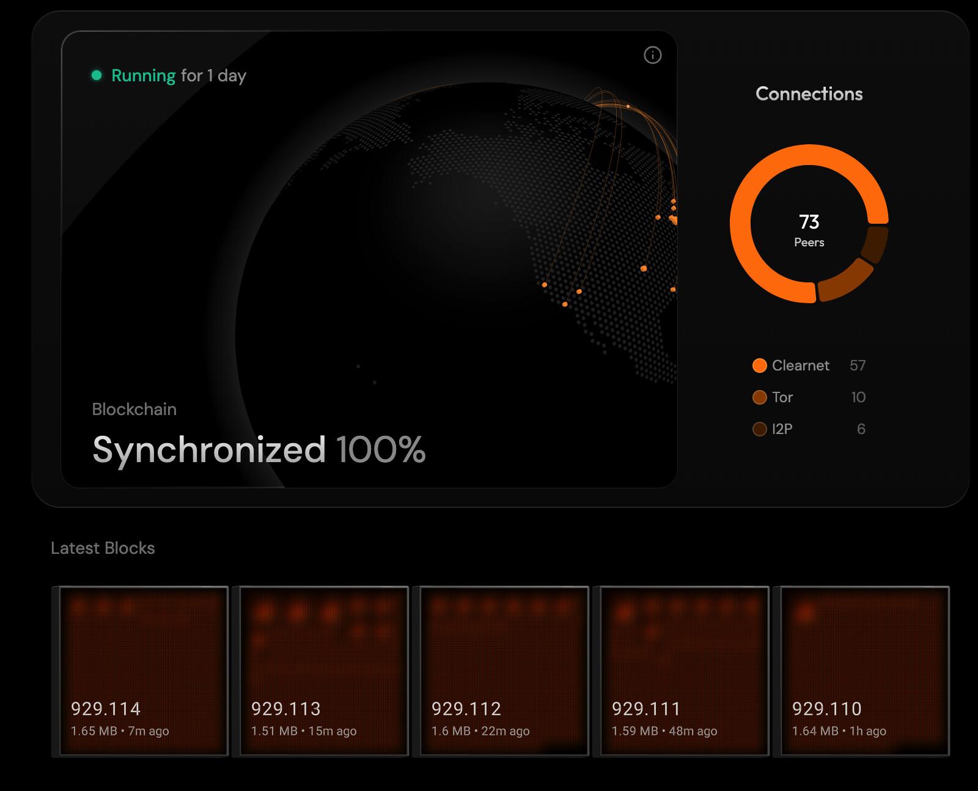Select the Tor legend dot

759,397
